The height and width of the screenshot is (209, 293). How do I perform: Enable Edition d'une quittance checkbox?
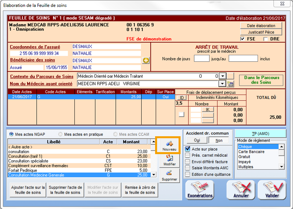pos(188,174)
